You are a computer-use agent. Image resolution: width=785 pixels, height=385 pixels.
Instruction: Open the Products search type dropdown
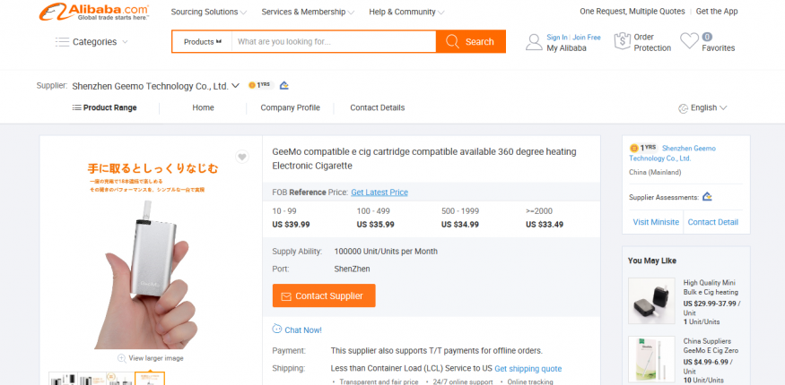202,42
